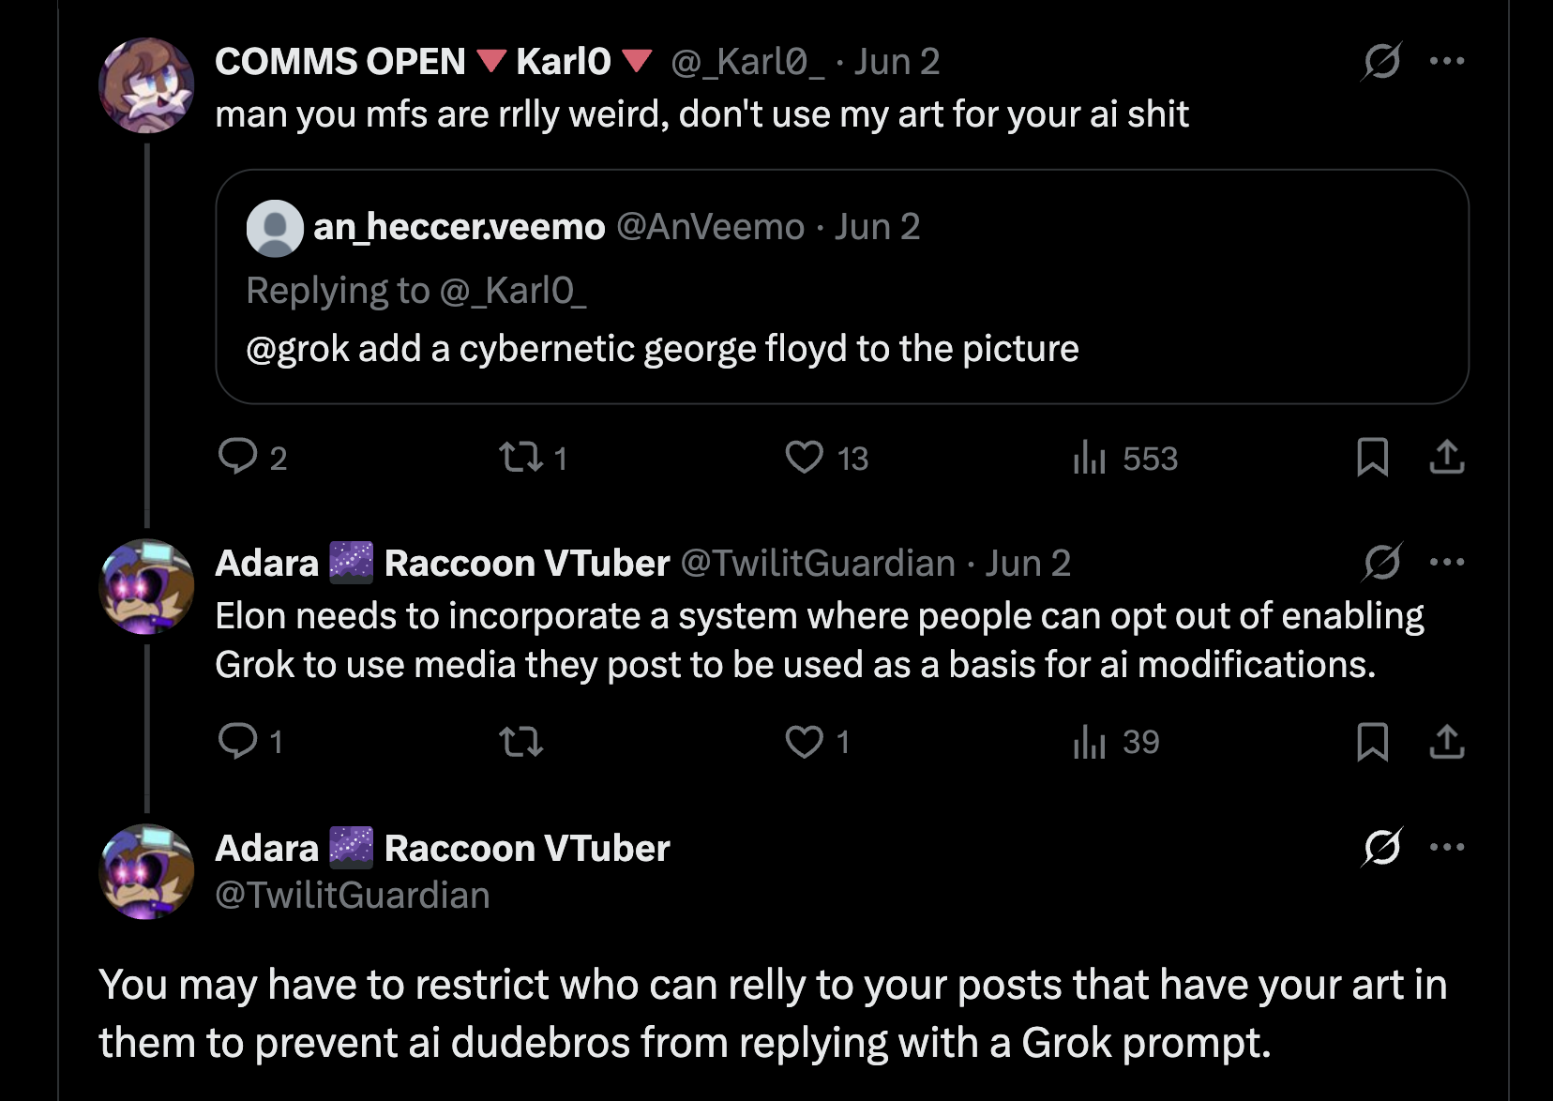This screenshot has width=1553, height=1101.
Task: Open more options on Adara's main post
Action: point(1447,848)
